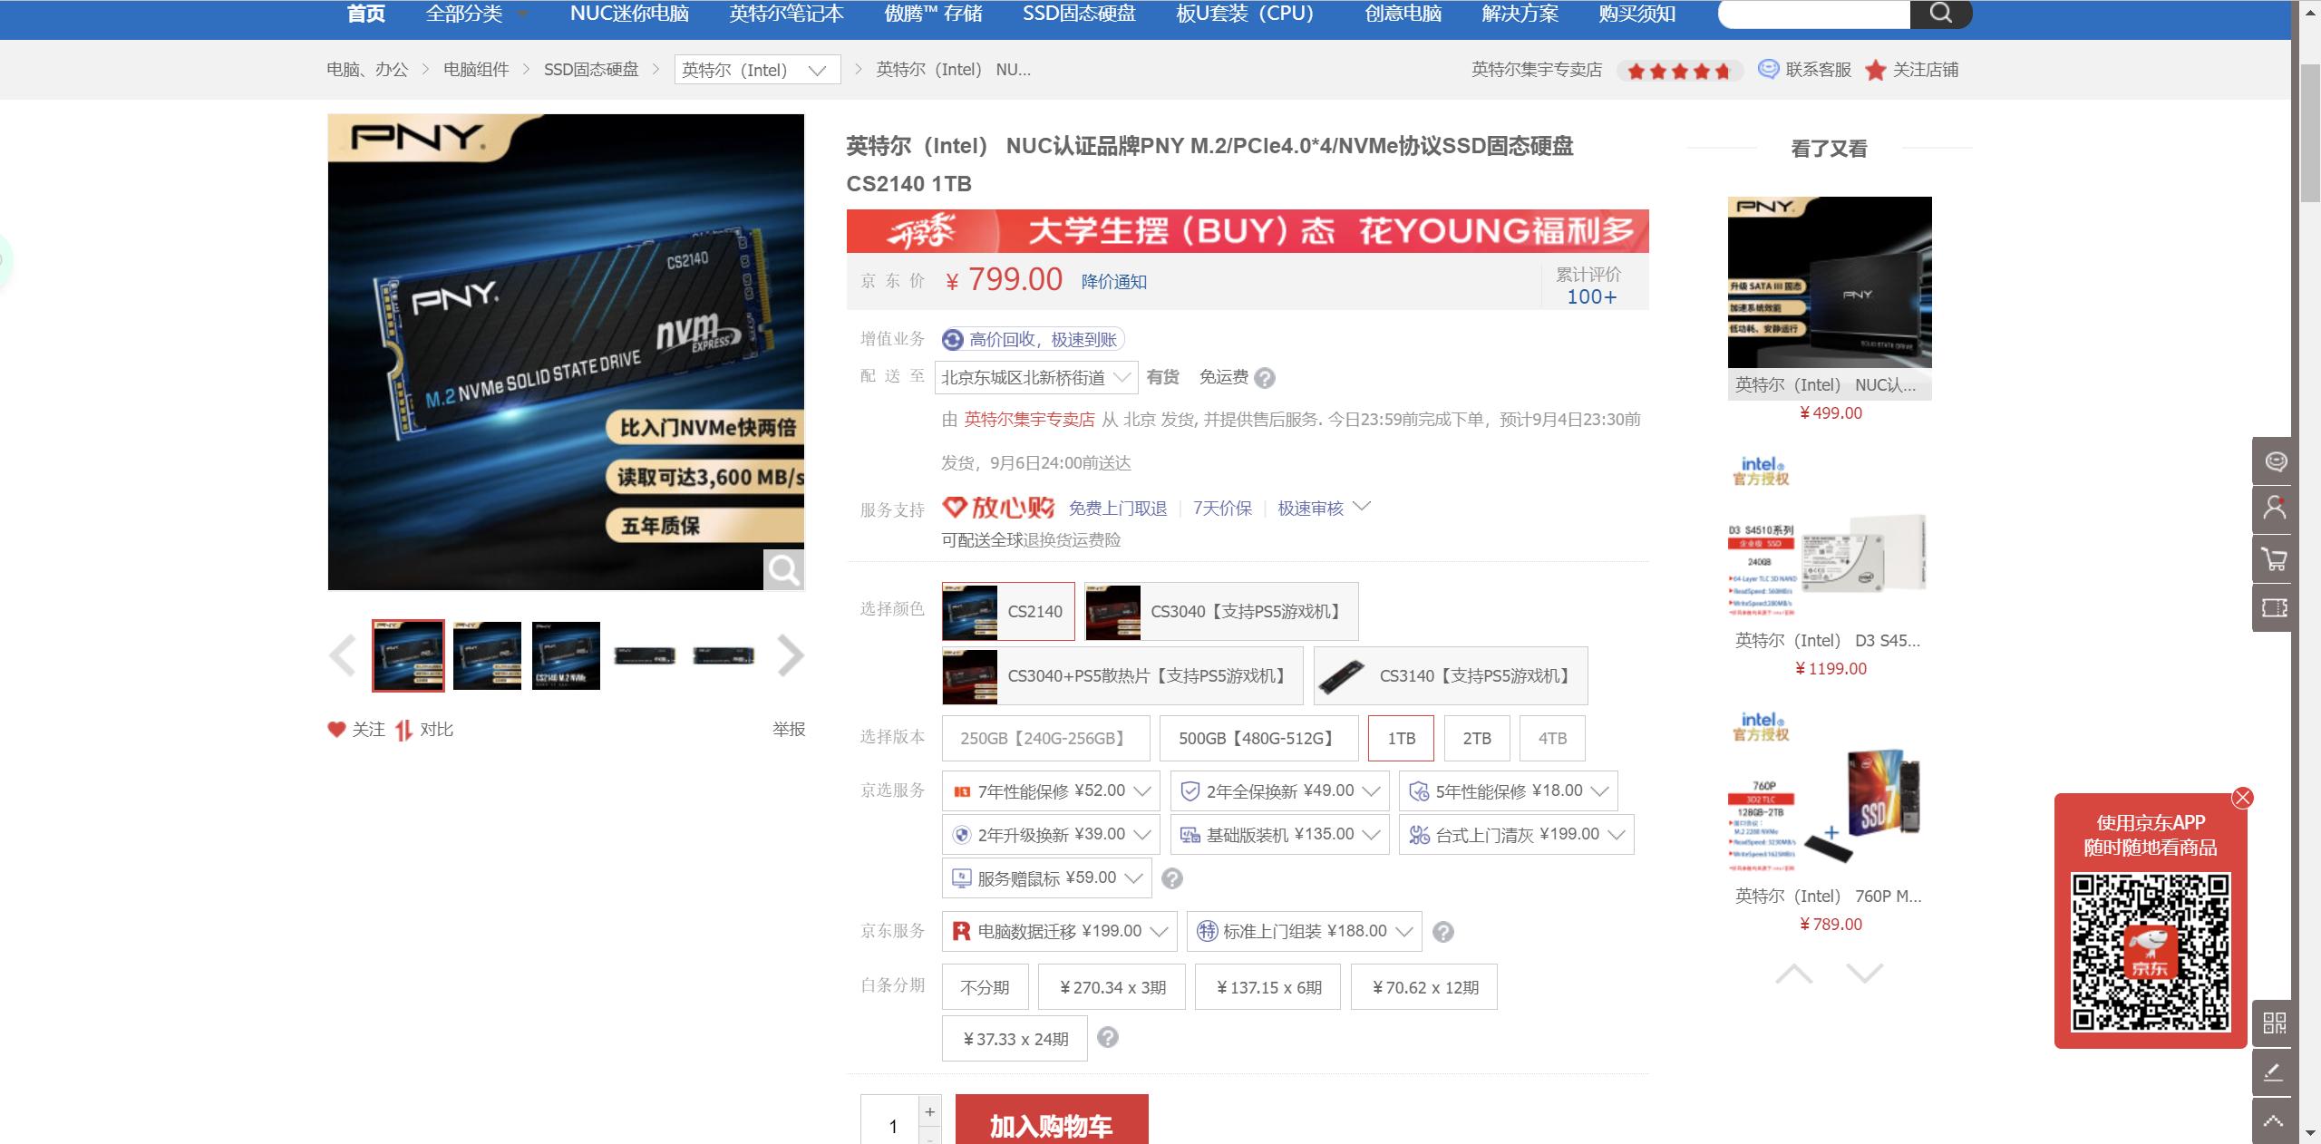The height and width of the screenshot is (1144, 2321).
Task: Select the 2TB capacity option
Action: (1475, 738)
